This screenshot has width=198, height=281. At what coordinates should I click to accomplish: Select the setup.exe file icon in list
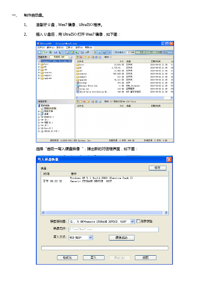(x=77, y=89)
